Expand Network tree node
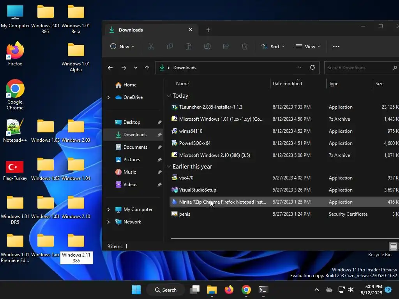Viewport: 399px width, 299px height. pyautogui.click(x=109, y=222)
